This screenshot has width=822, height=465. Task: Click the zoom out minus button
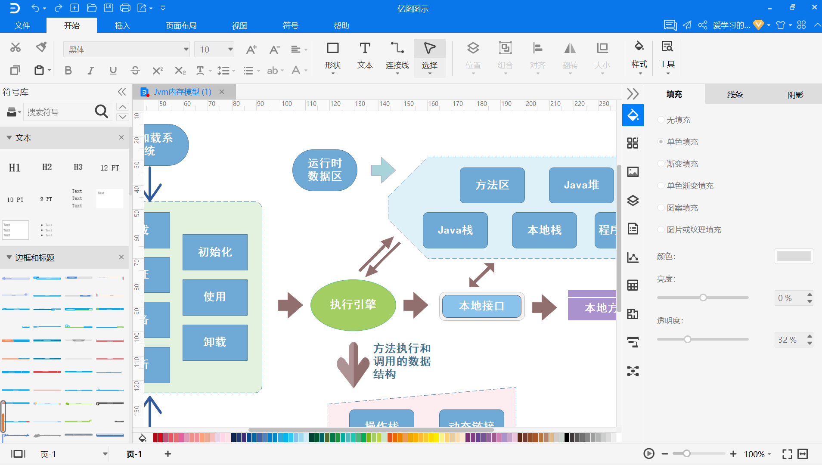pos(665,454)
